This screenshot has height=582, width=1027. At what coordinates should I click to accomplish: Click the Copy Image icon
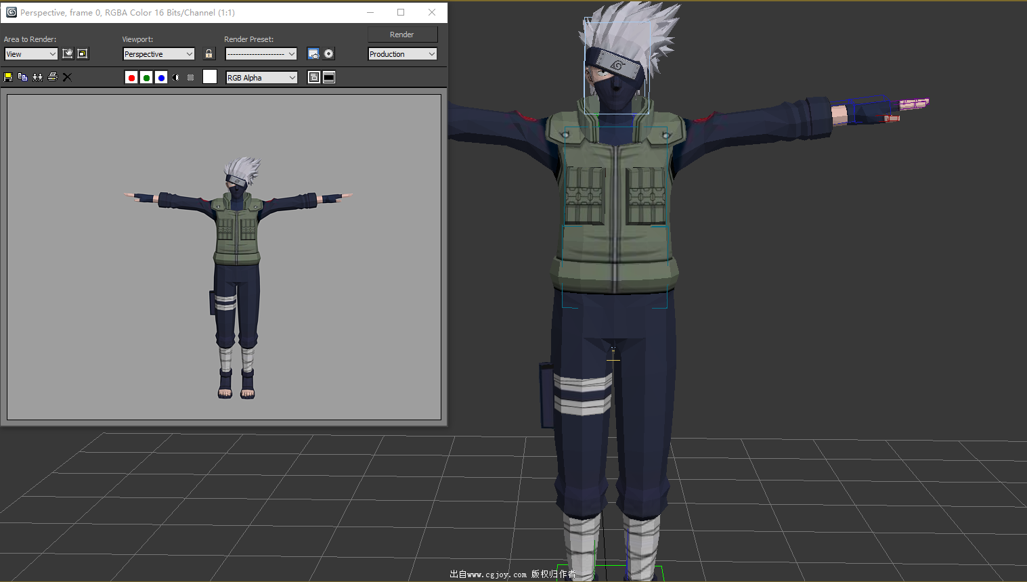[22, 77]
